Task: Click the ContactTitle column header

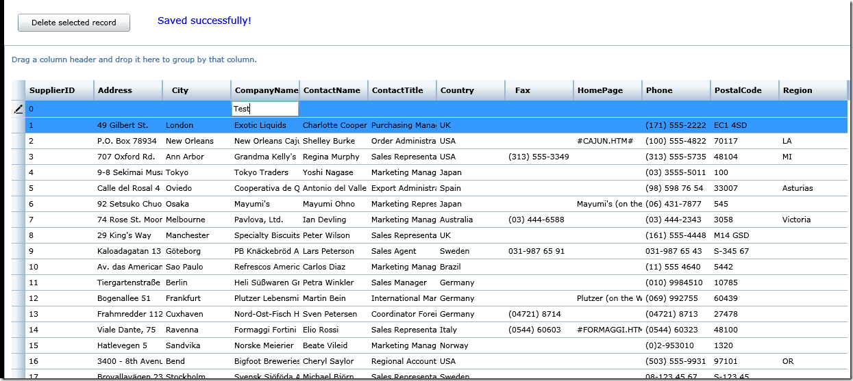Action: [x=402, y=90]
